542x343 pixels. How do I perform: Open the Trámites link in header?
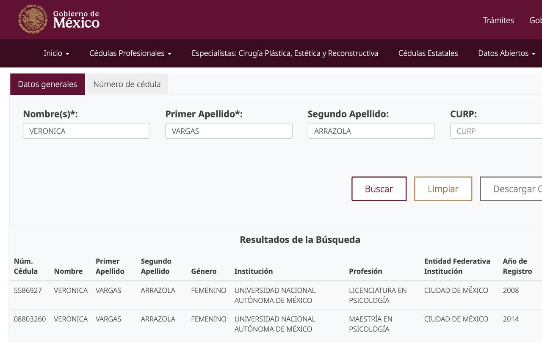click(498, 20)
